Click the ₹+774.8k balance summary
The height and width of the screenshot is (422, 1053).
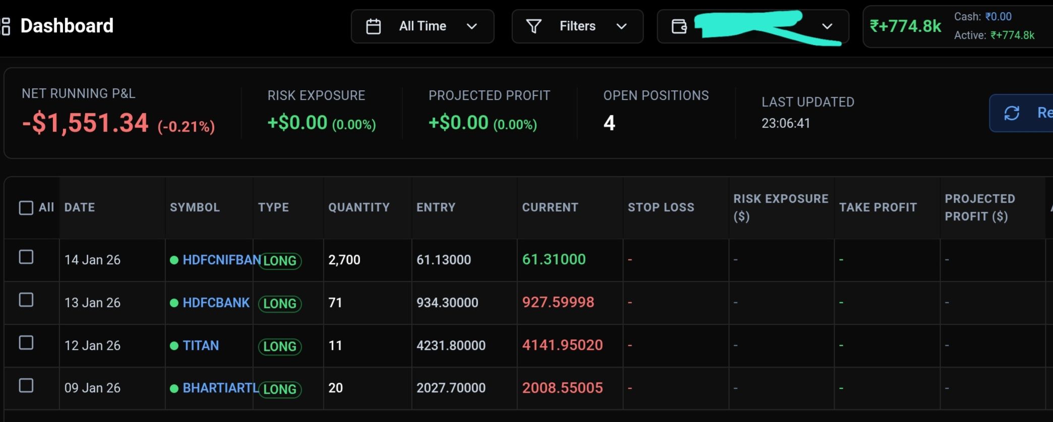click(905, 26)
